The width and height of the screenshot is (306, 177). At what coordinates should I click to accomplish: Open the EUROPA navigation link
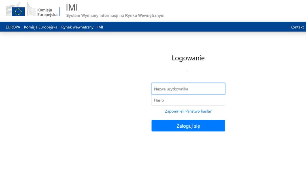click(x=13, y=27)
